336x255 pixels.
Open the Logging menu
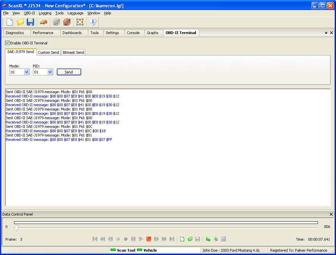click(x=45, y=13)
